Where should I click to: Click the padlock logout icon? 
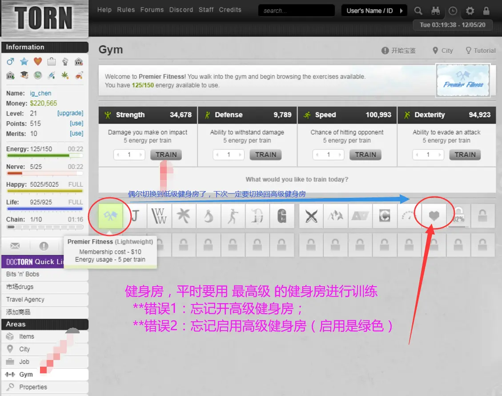(x=486, y=11)
